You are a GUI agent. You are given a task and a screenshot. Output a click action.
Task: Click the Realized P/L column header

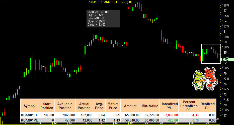click(208, 106)
